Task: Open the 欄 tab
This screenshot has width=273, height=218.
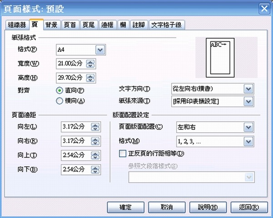Action: 123,25
